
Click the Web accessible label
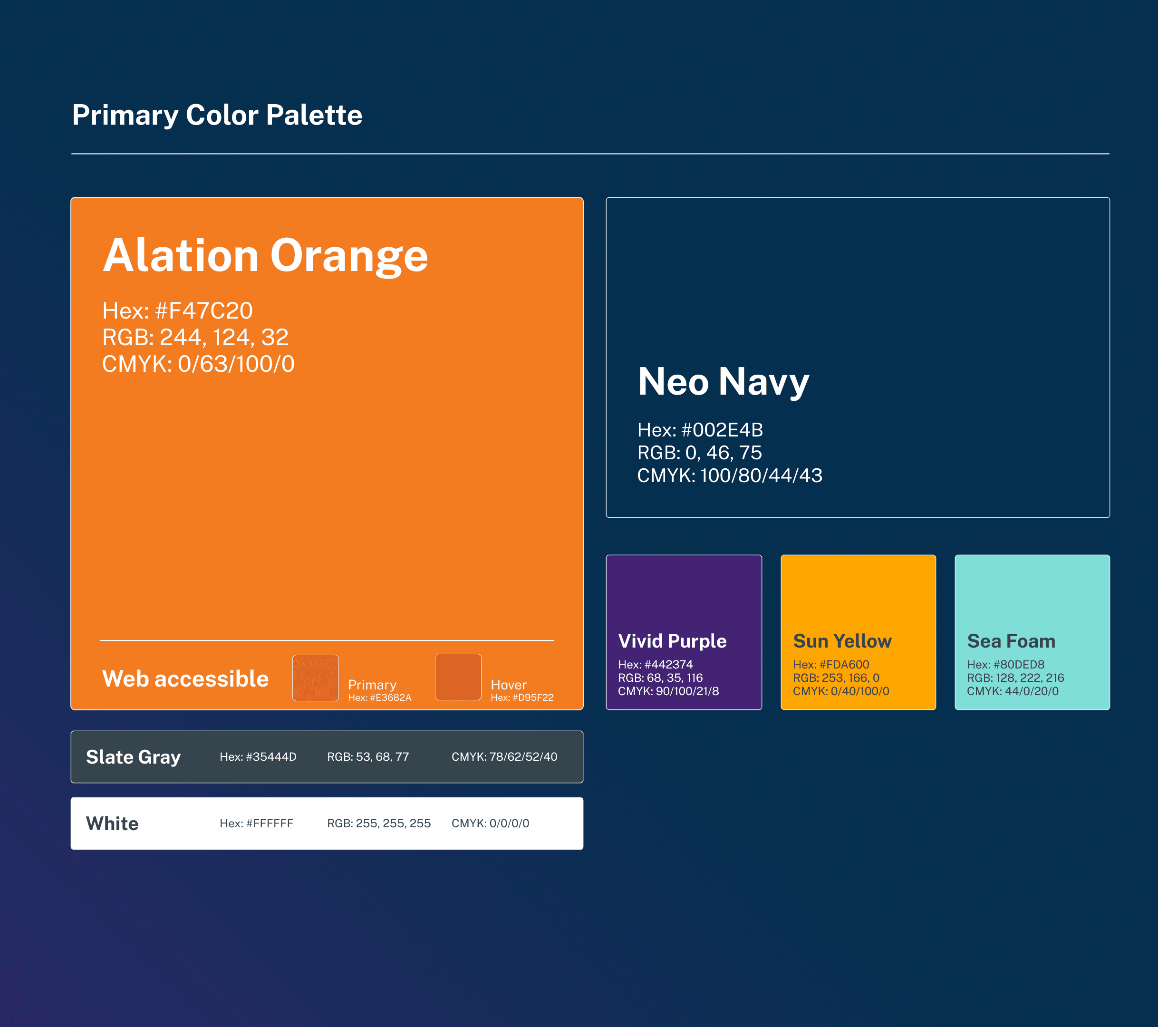point(185,678)
